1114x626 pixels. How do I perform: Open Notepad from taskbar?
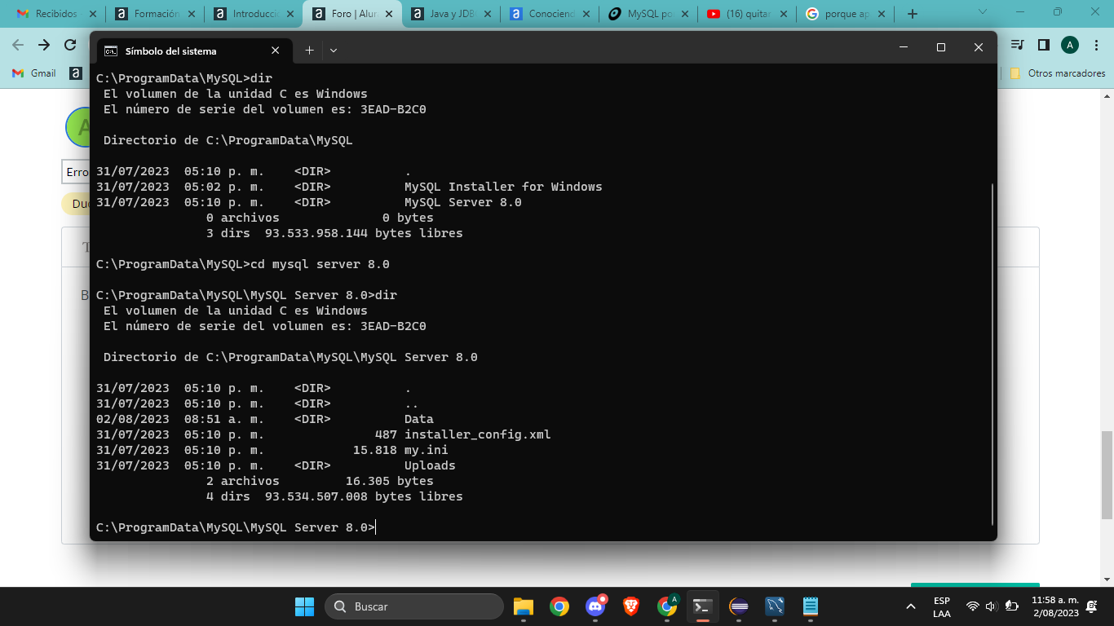811,606
